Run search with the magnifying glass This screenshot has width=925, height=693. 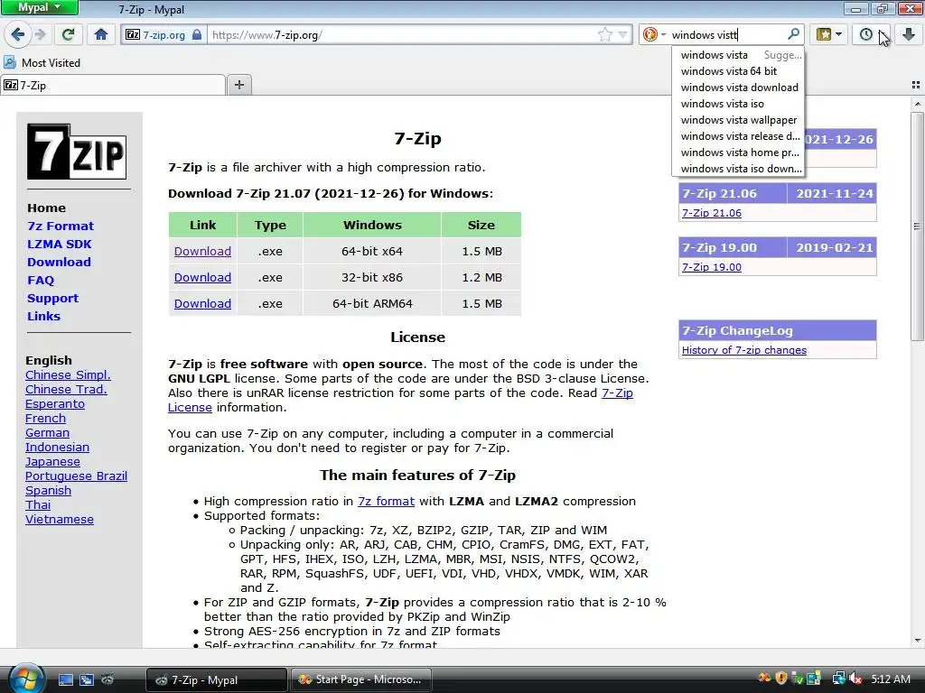793,34
